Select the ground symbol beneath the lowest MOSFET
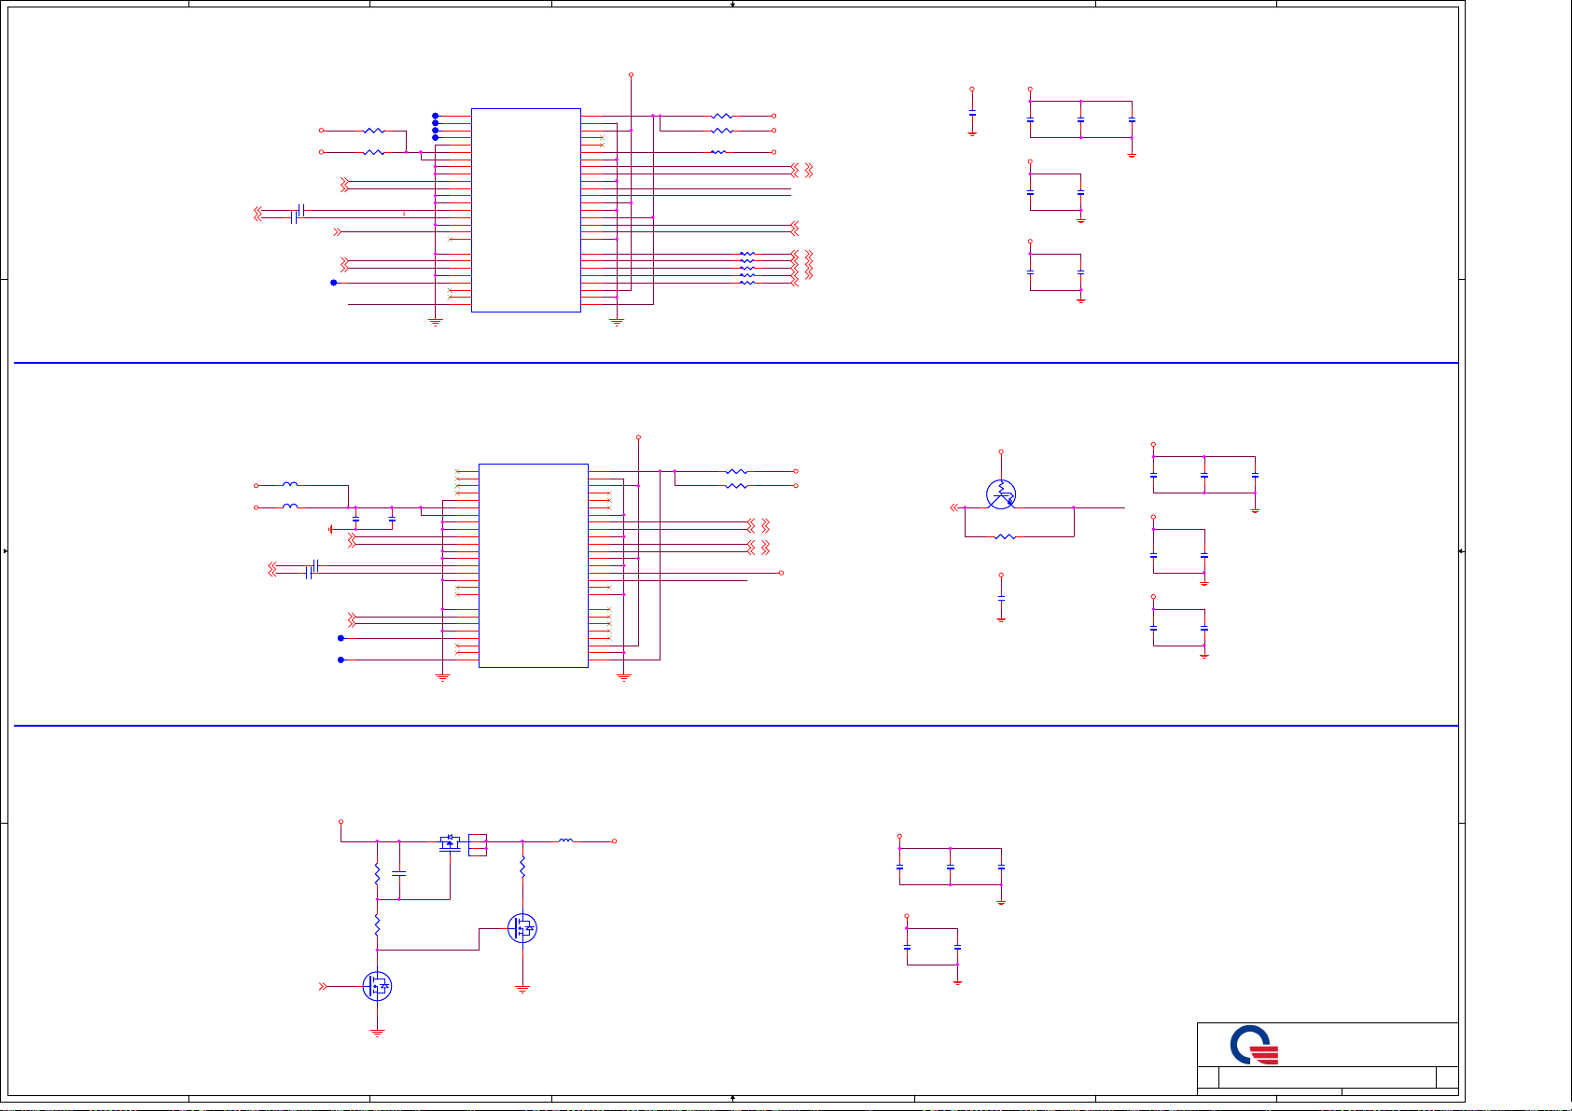Image resolution: width=1572 pixels, height=1111 pixels. tap(377, 1033)
